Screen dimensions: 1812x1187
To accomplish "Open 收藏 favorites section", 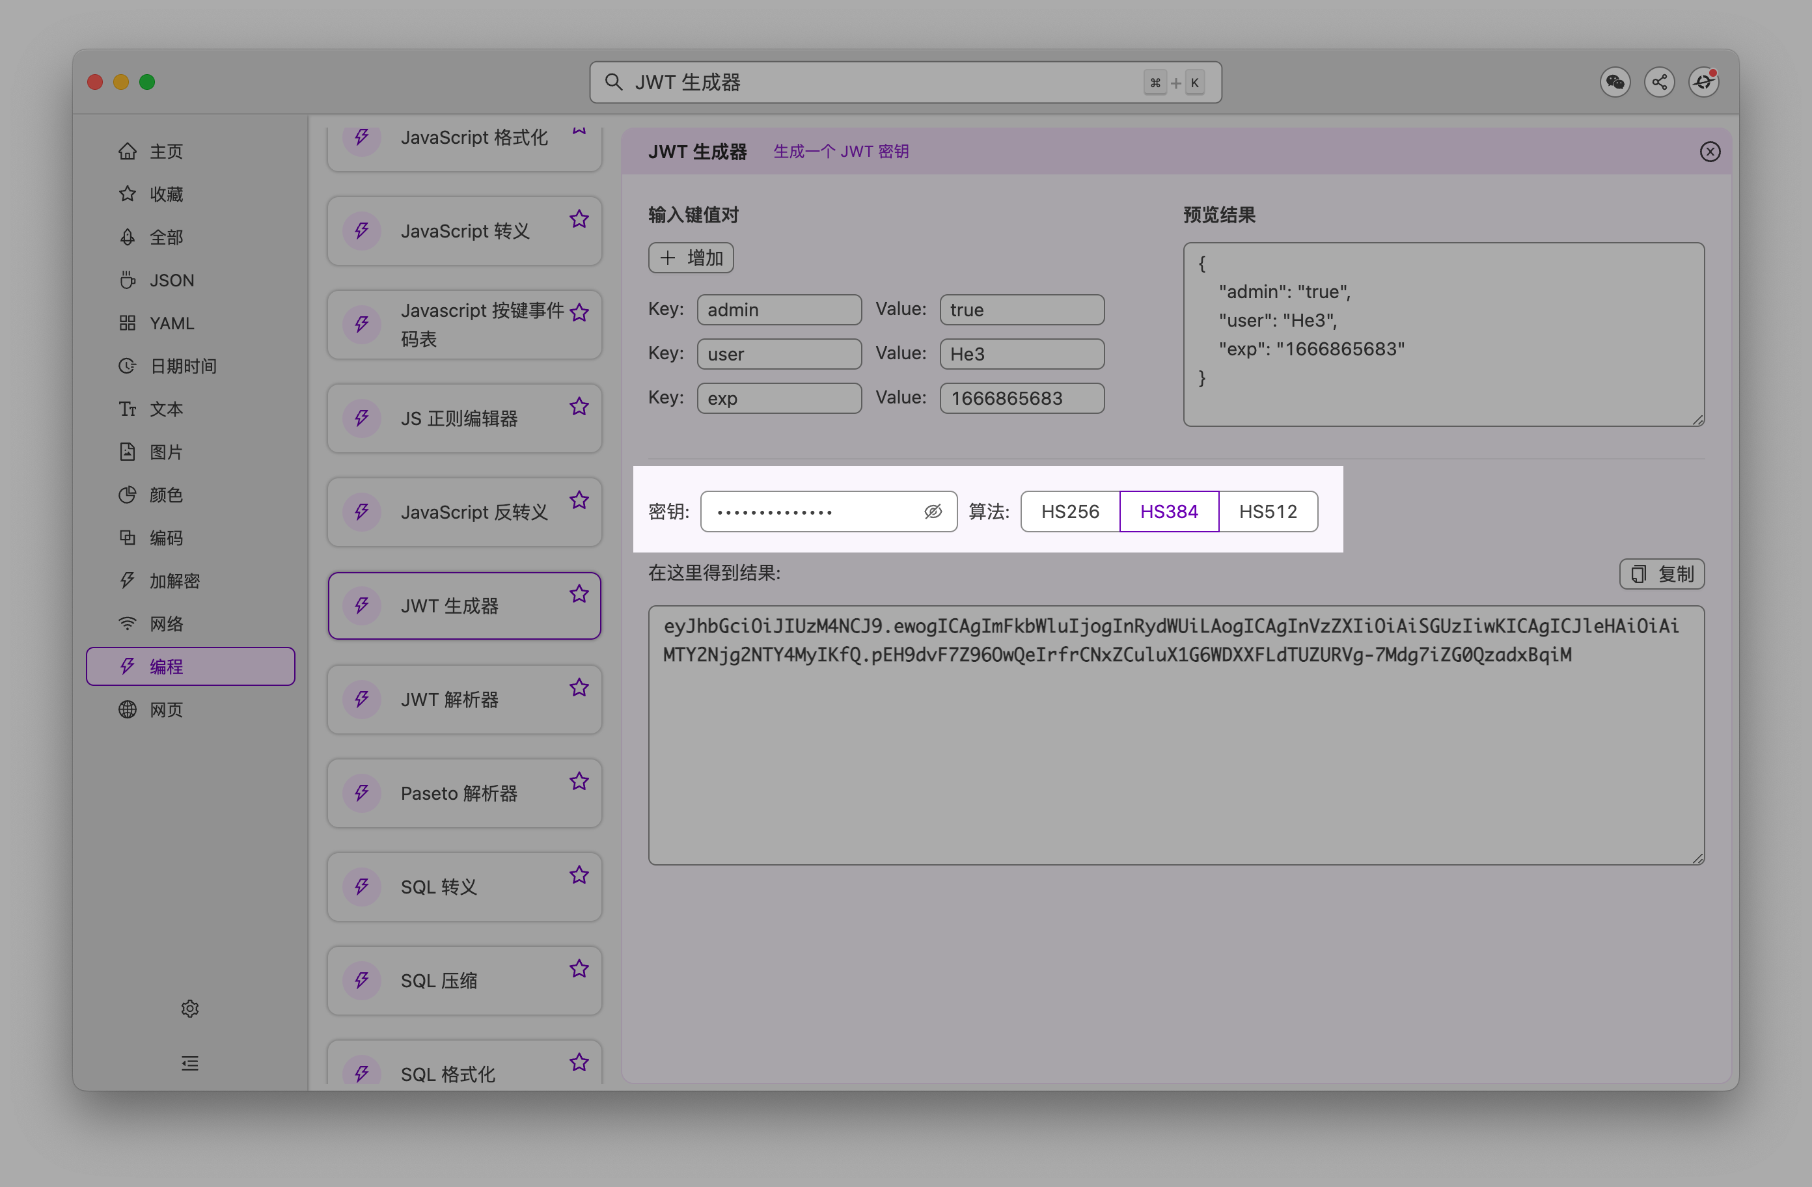I will point(190,194).
